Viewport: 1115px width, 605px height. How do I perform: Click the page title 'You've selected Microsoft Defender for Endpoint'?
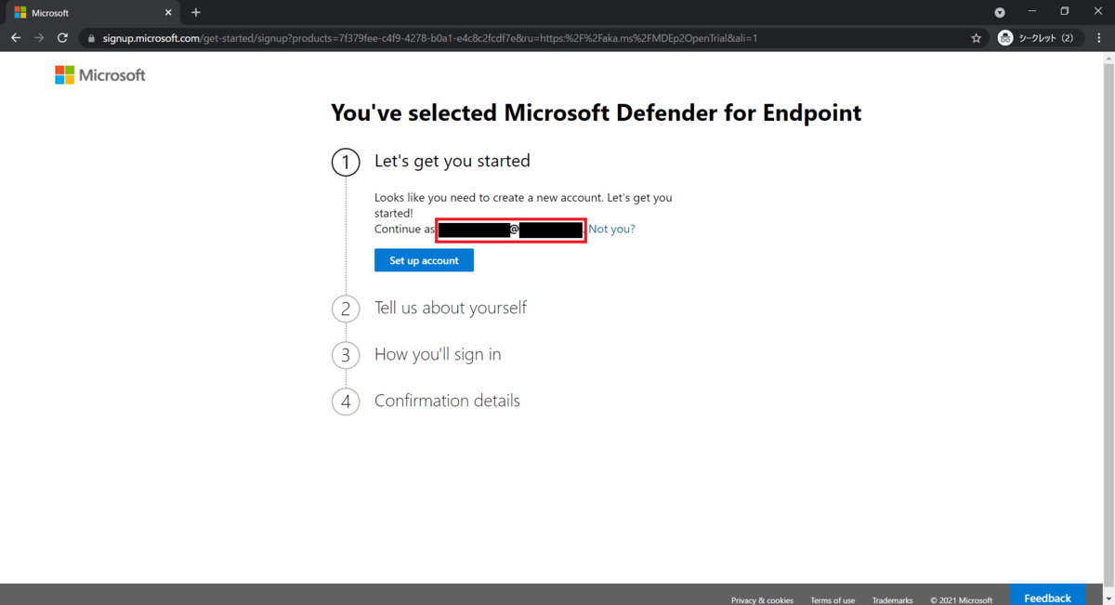(x=597, y=113)
